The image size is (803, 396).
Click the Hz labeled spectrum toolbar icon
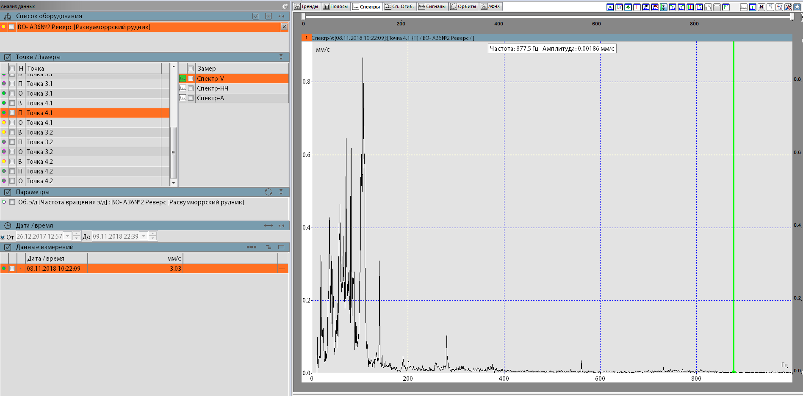coord(646,7)
